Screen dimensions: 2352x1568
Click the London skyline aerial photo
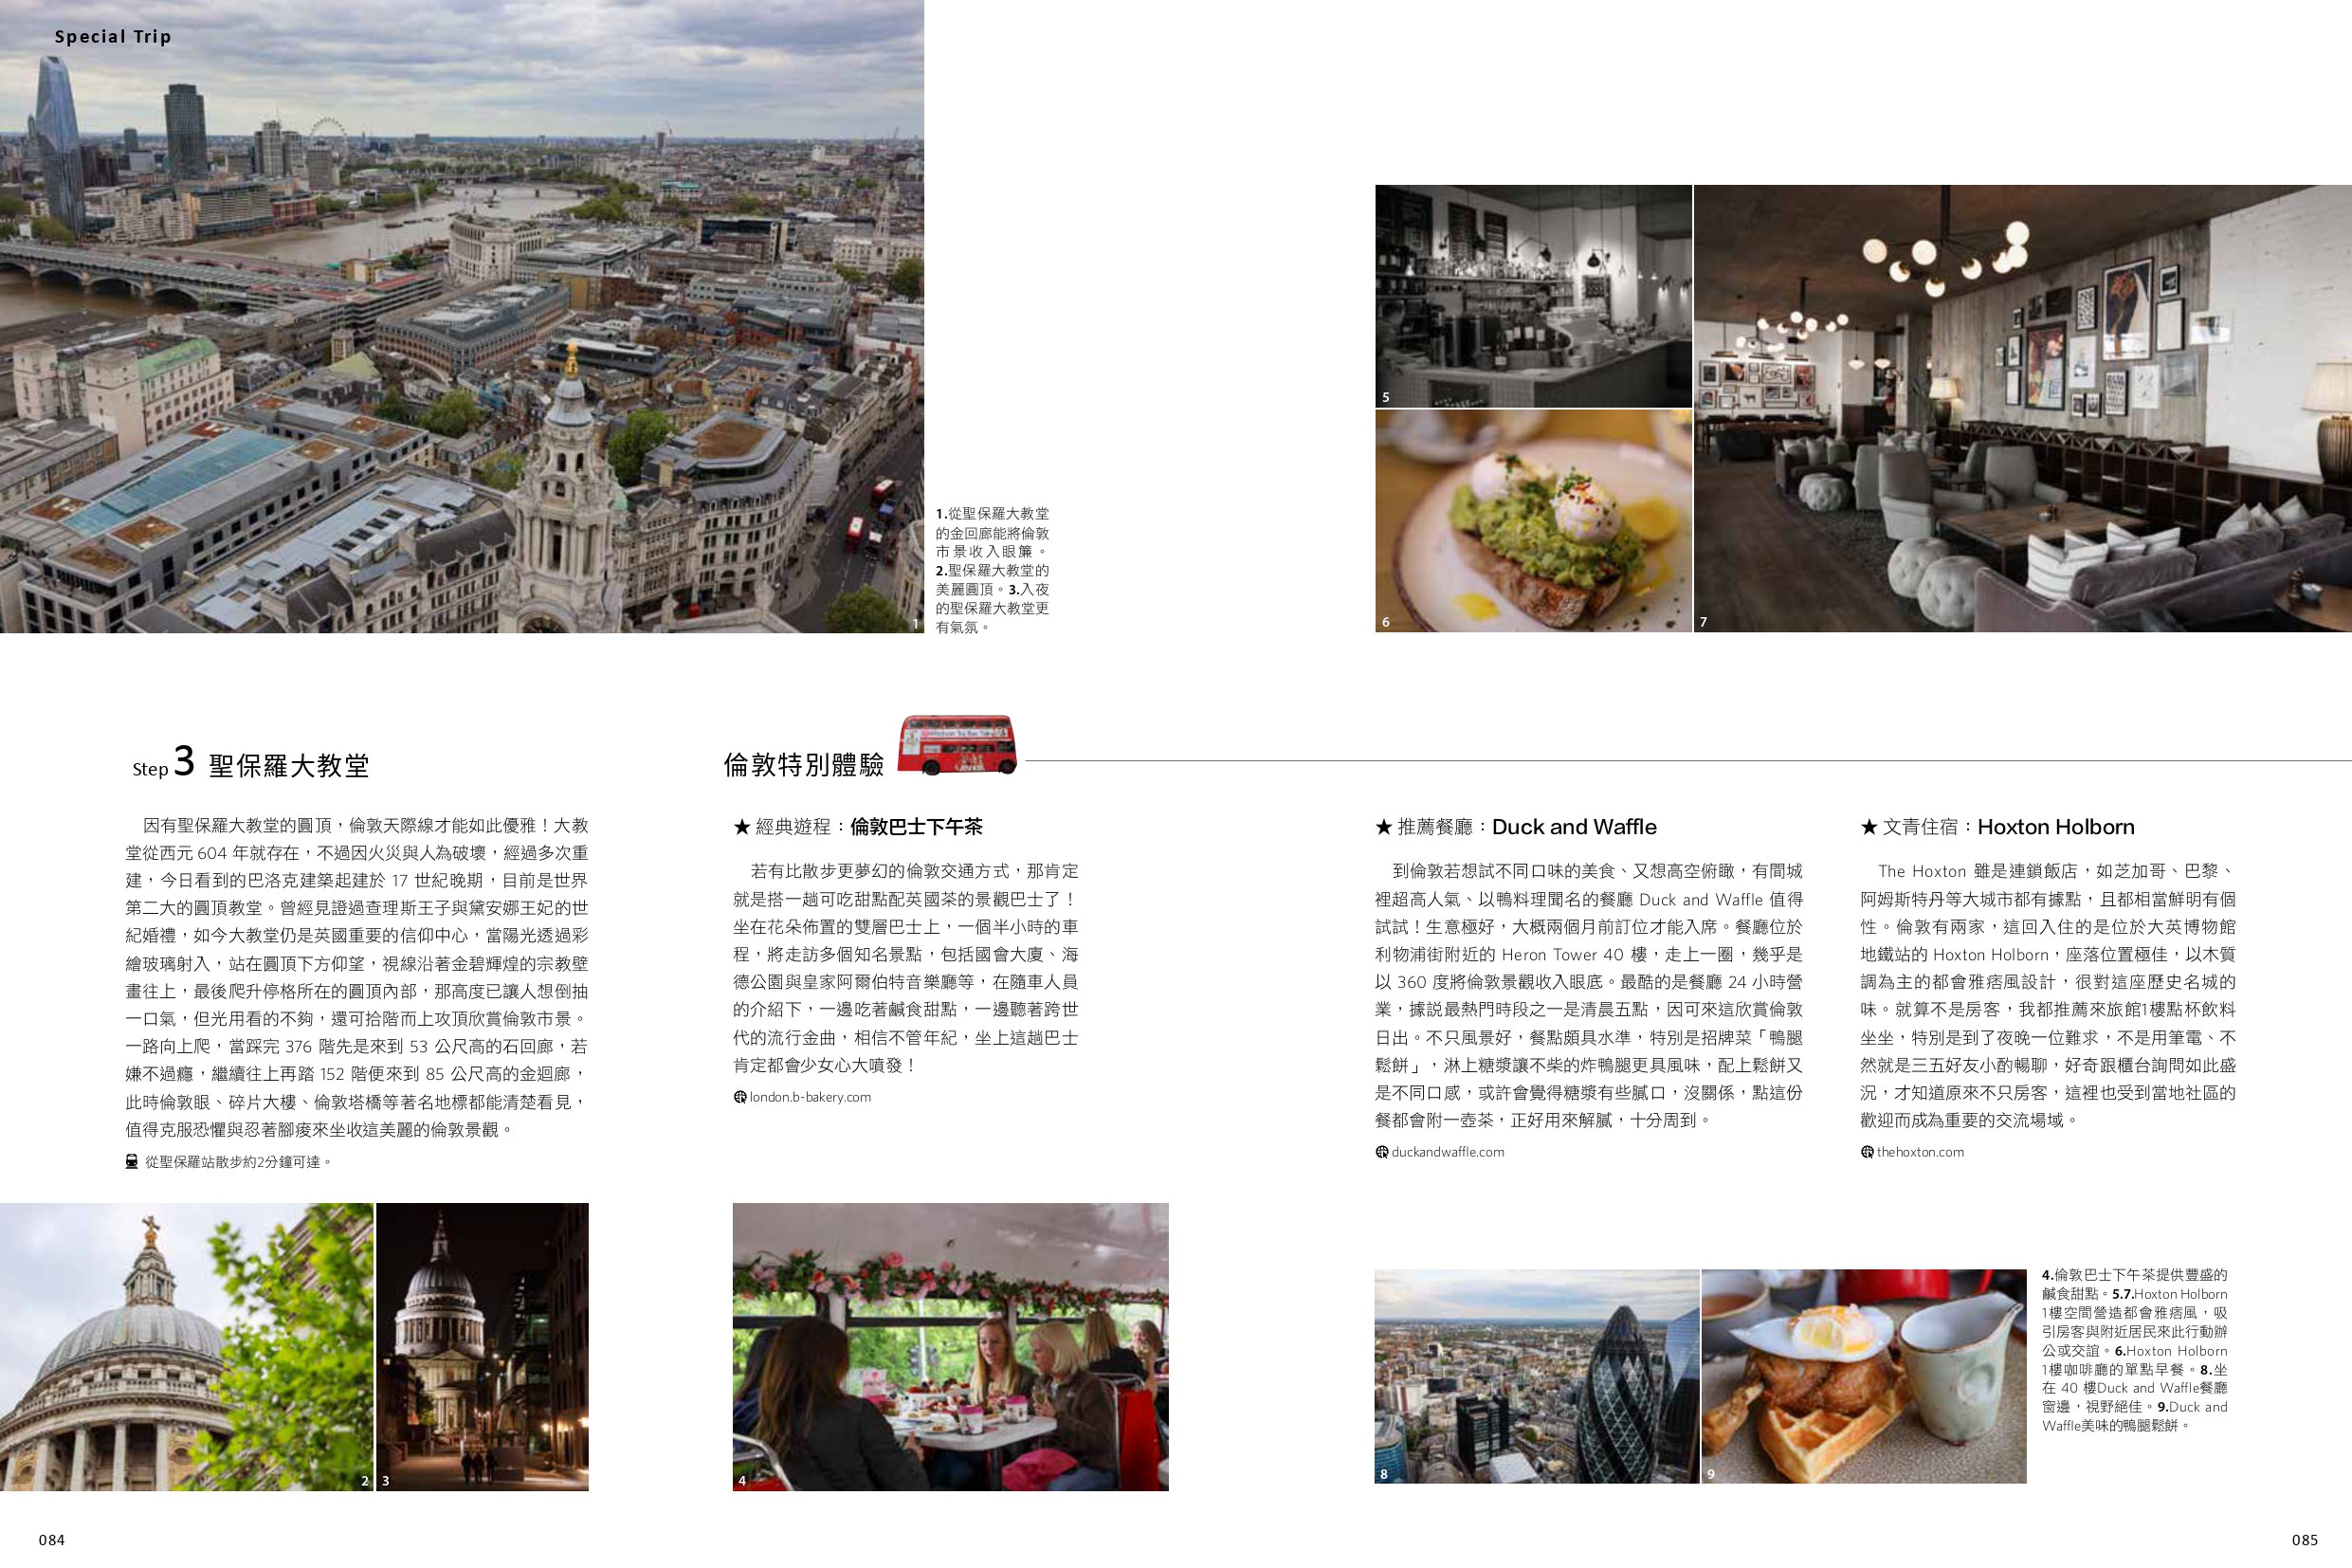[460, 315]
